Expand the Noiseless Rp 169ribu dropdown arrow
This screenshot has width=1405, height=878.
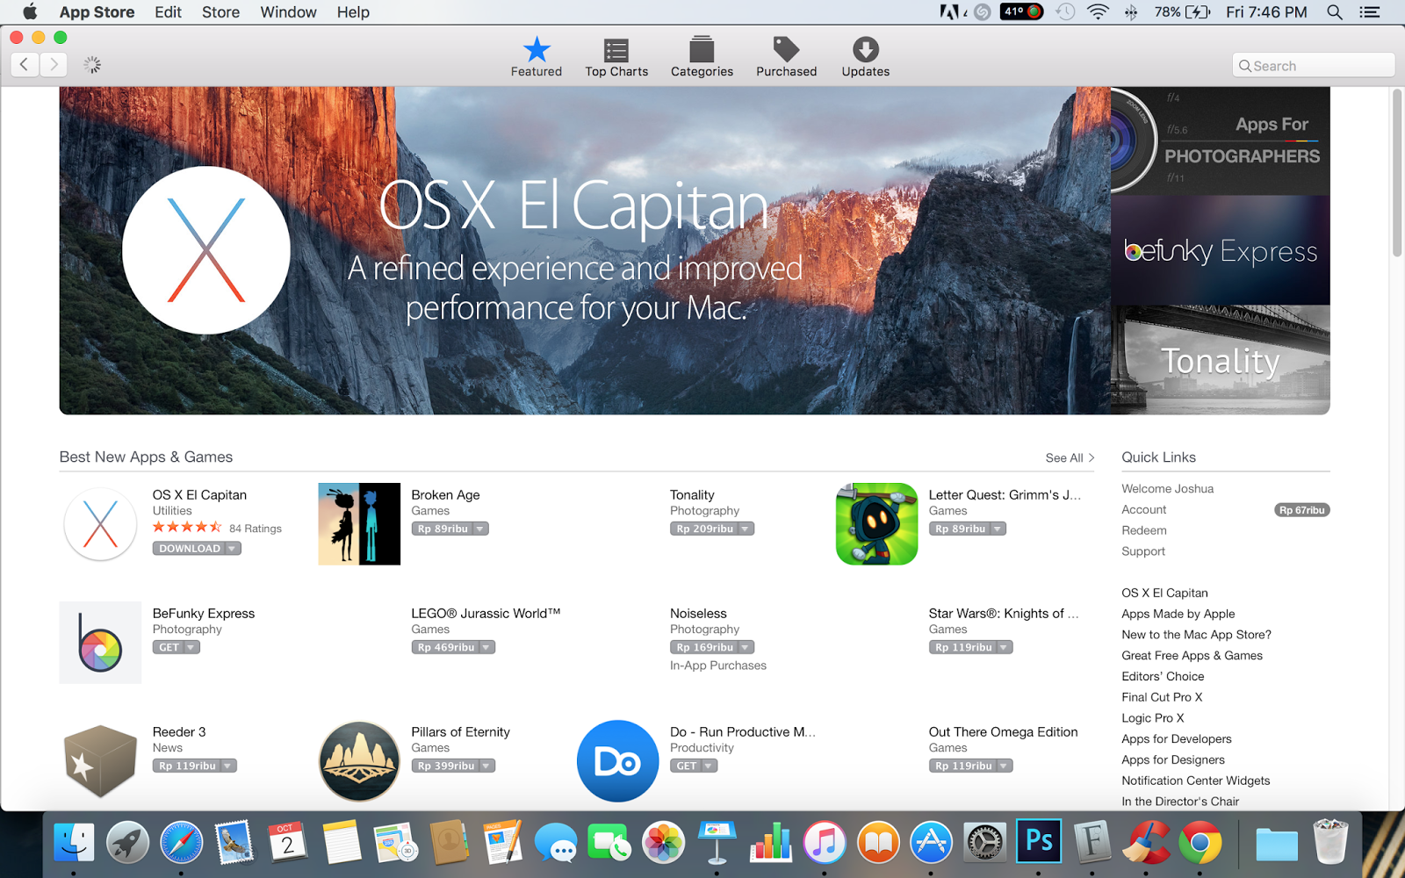[746, 647]
